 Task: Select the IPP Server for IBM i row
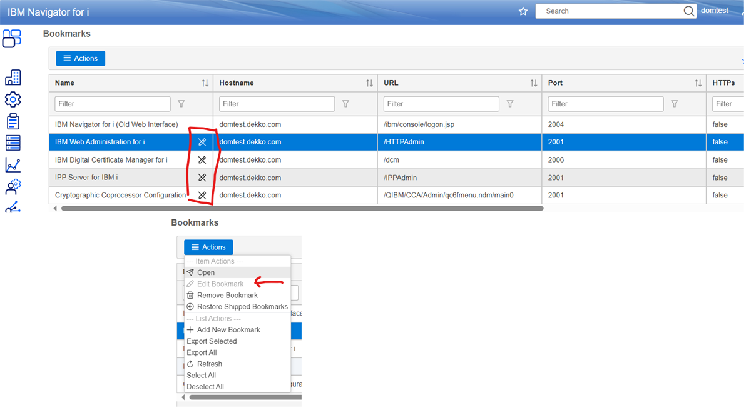click(396, 177)
